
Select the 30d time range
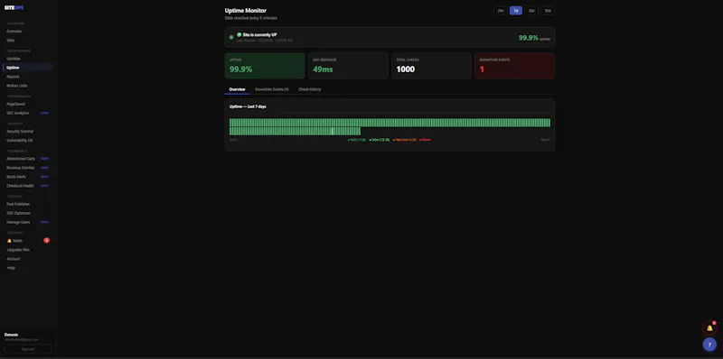click(531, 11)
